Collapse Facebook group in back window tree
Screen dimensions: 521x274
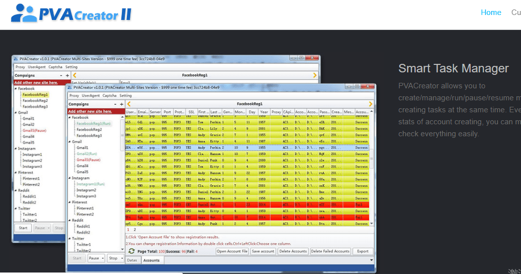coord(15,89)
